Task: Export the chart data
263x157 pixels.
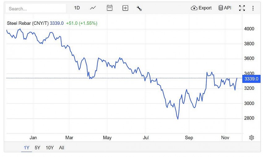Action: coord(201,8)
